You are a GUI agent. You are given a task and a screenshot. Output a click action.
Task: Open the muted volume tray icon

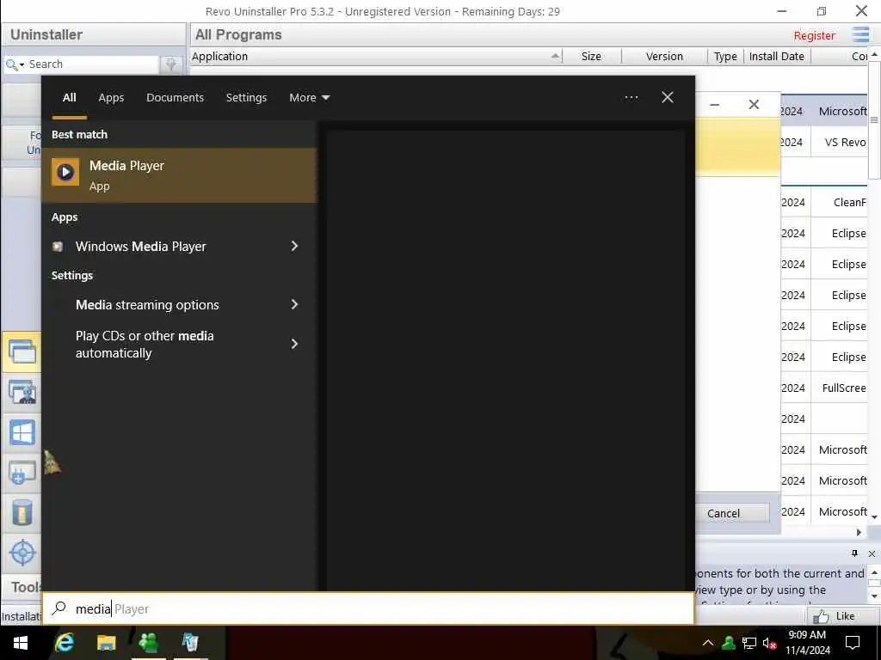(x=769, y=643)
